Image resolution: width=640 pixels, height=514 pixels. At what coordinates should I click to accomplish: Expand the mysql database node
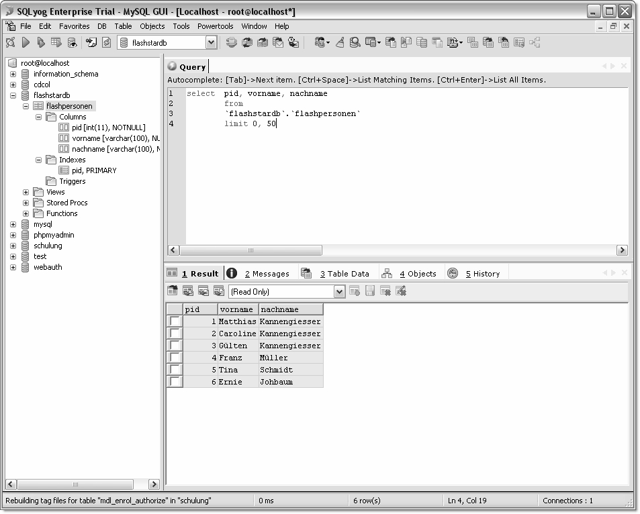click(13, 224)
